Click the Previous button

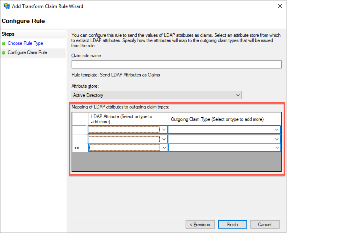pos(200,224)
